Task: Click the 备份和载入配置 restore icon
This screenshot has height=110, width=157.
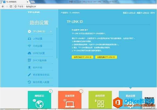Action: [x=29, y=82]
